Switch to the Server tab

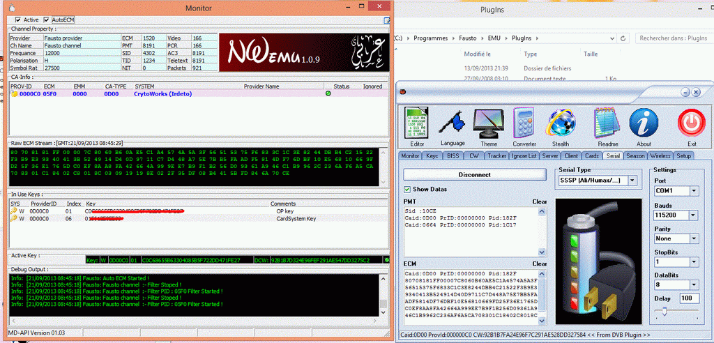click(x=550, y=155)
